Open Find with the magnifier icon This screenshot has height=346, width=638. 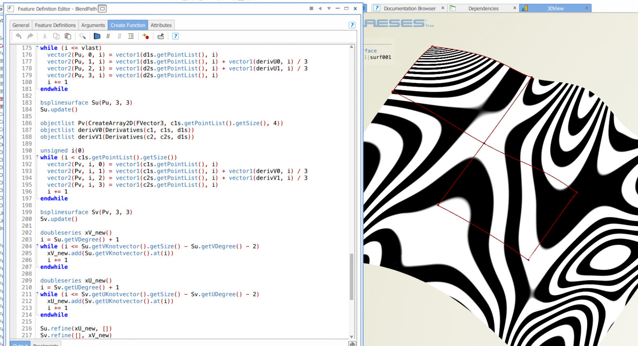[83, 36]
